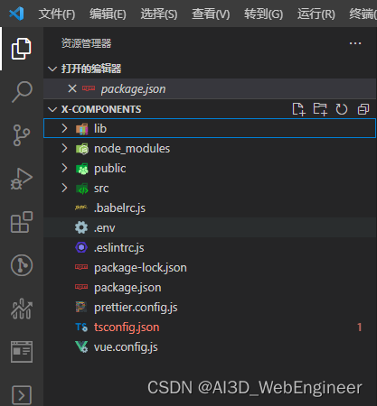Collapse the X-COMPONENTS project section
The height and width of the screenshot is (406, 377).
52,109
